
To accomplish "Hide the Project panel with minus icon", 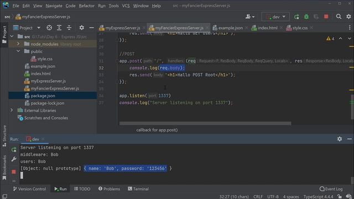I will tap(91, 28).
